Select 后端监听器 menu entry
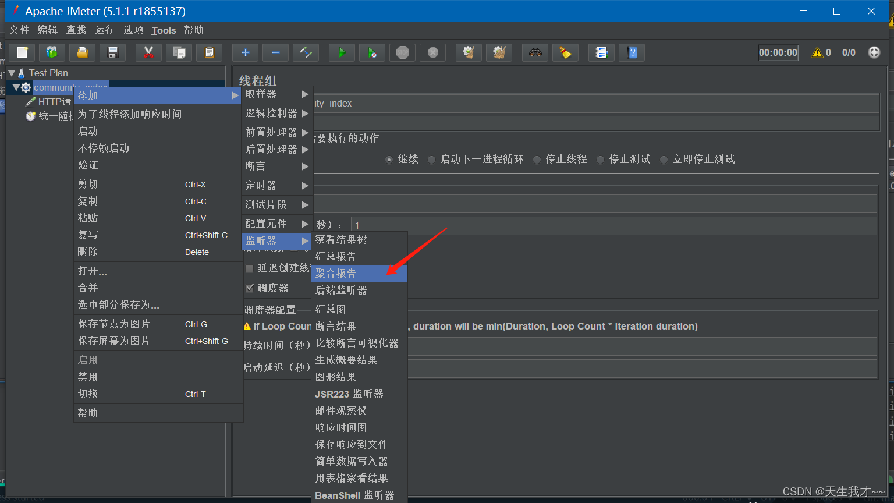 359,290
